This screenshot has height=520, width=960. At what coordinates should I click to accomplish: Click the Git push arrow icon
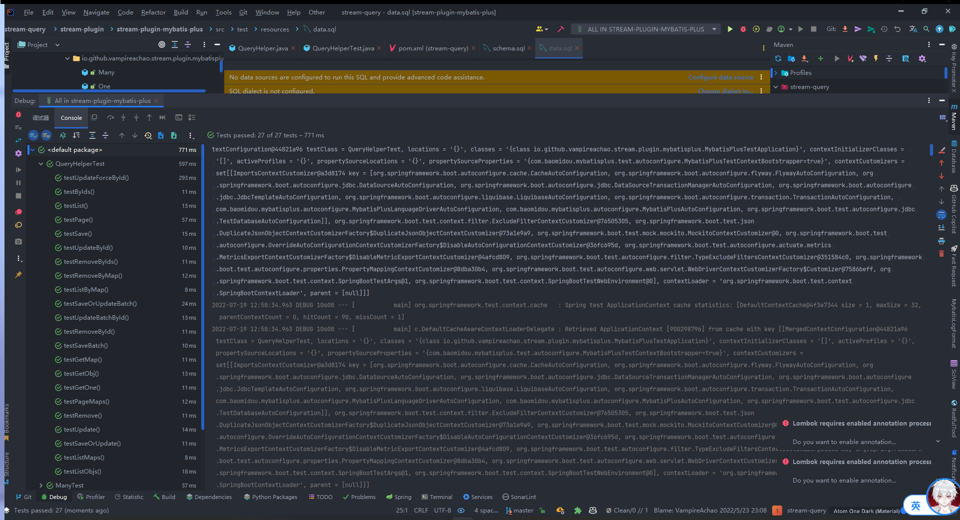pos(858,29)
